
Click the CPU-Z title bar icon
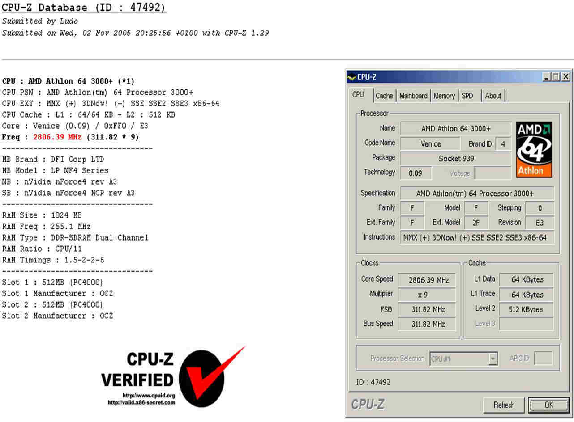point(352,77)
